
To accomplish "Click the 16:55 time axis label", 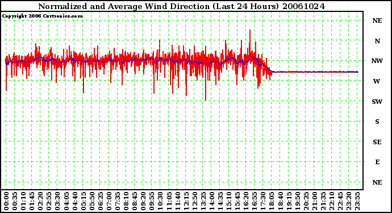I will click(x=255, y=201).
